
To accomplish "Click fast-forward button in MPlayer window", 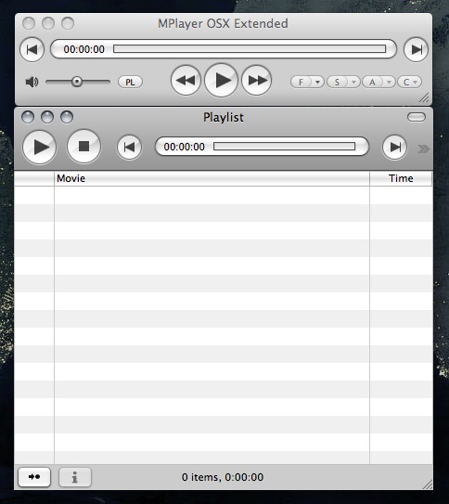I will pos(257,81).
